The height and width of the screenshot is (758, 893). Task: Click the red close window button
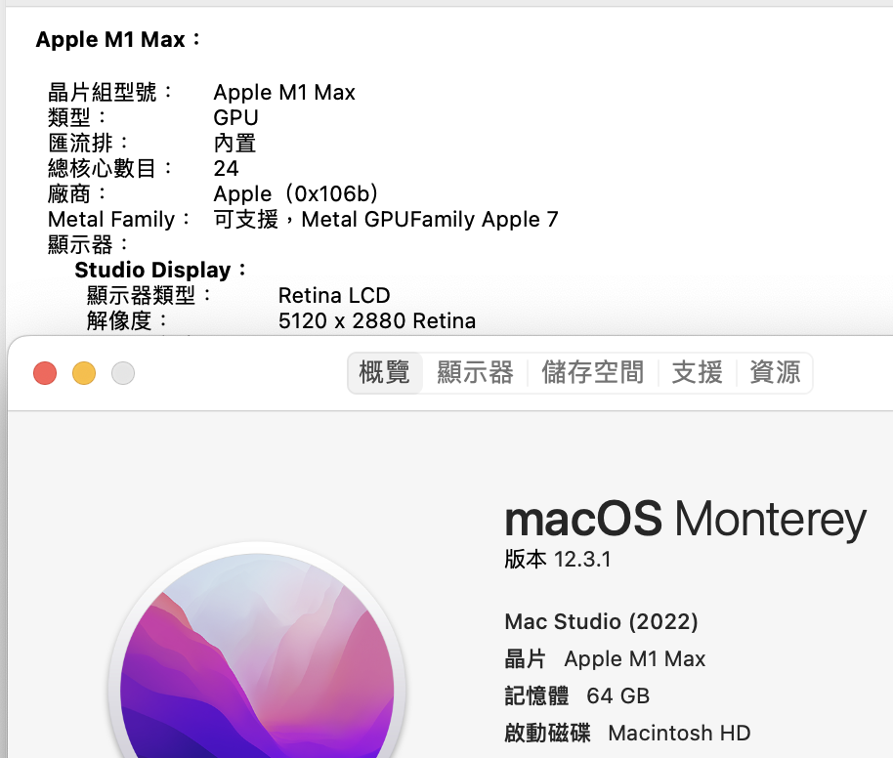pyautogui.click(x=45, y=373)
